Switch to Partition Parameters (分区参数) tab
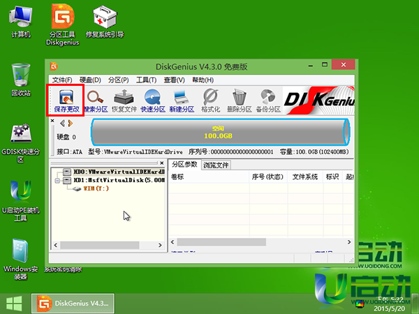 click(x=184, y=164)
